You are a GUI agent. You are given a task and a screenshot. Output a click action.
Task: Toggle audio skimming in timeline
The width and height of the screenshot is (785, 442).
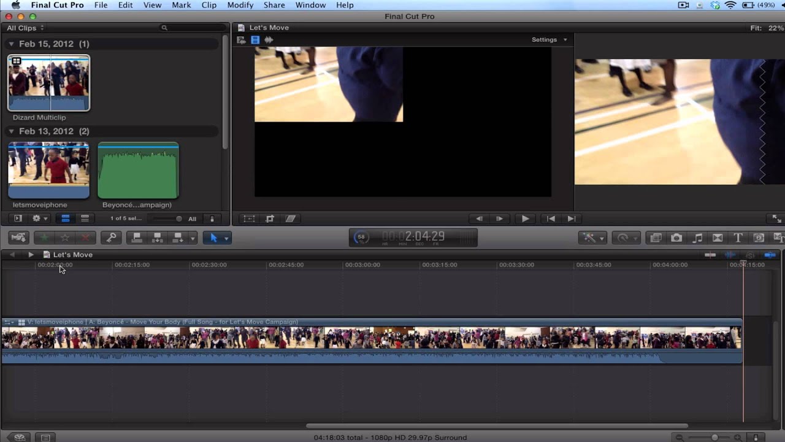click(730, 255)
